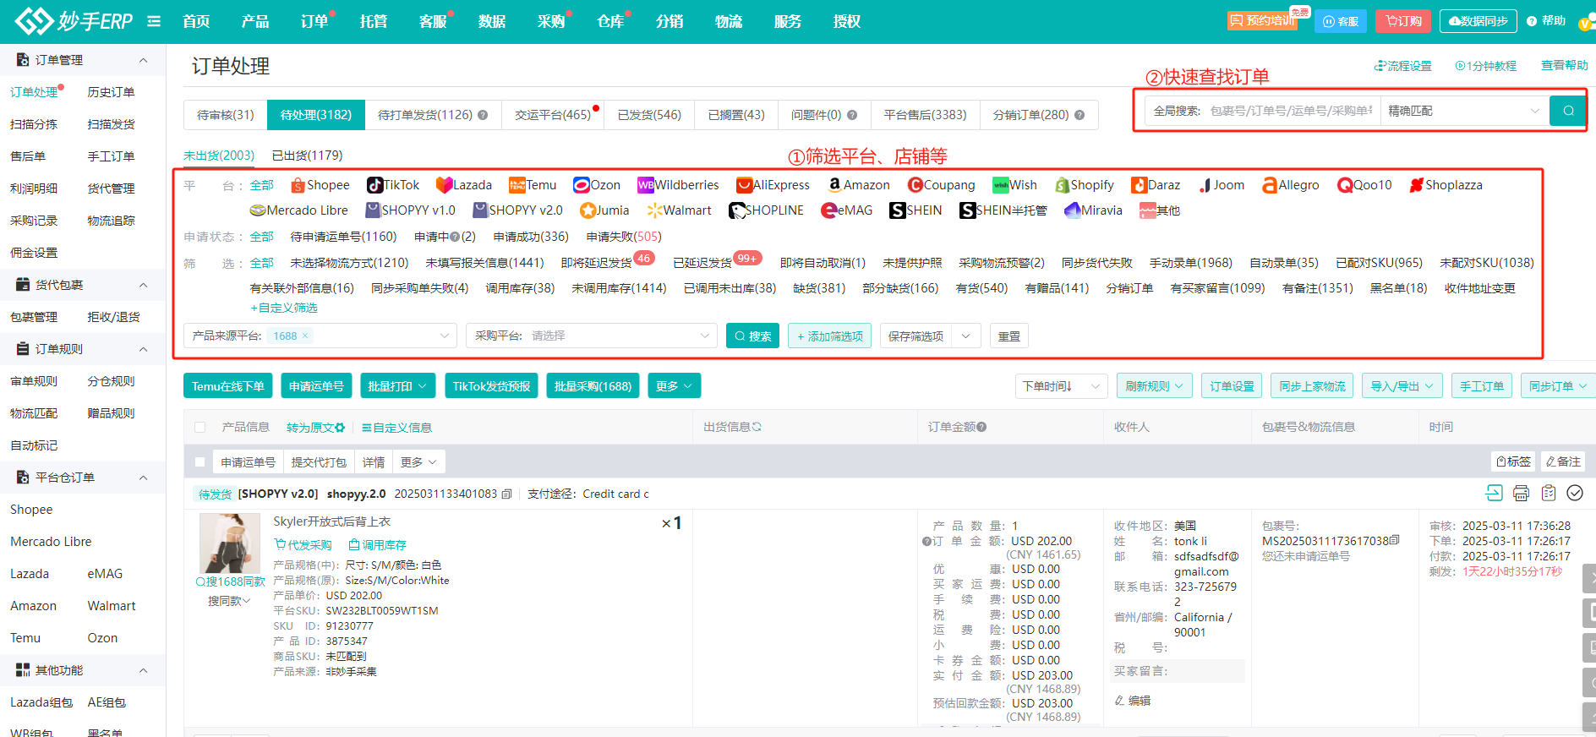Open the 采购 top menu

pyautogui.click(x=551, y=21)
